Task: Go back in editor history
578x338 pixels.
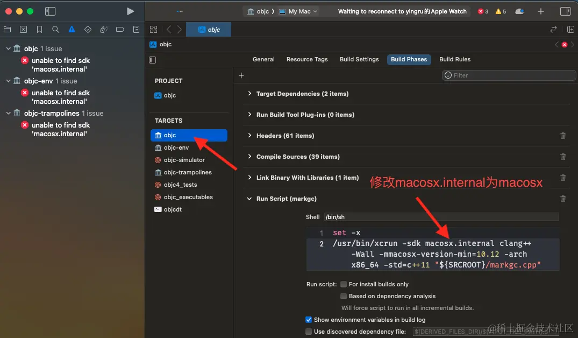Action: (x=169, y=30)
